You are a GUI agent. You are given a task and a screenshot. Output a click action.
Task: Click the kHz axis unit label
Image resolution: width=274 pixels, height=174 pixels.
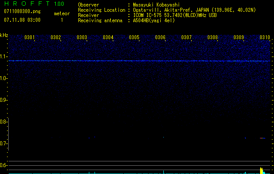click(4, 35)
